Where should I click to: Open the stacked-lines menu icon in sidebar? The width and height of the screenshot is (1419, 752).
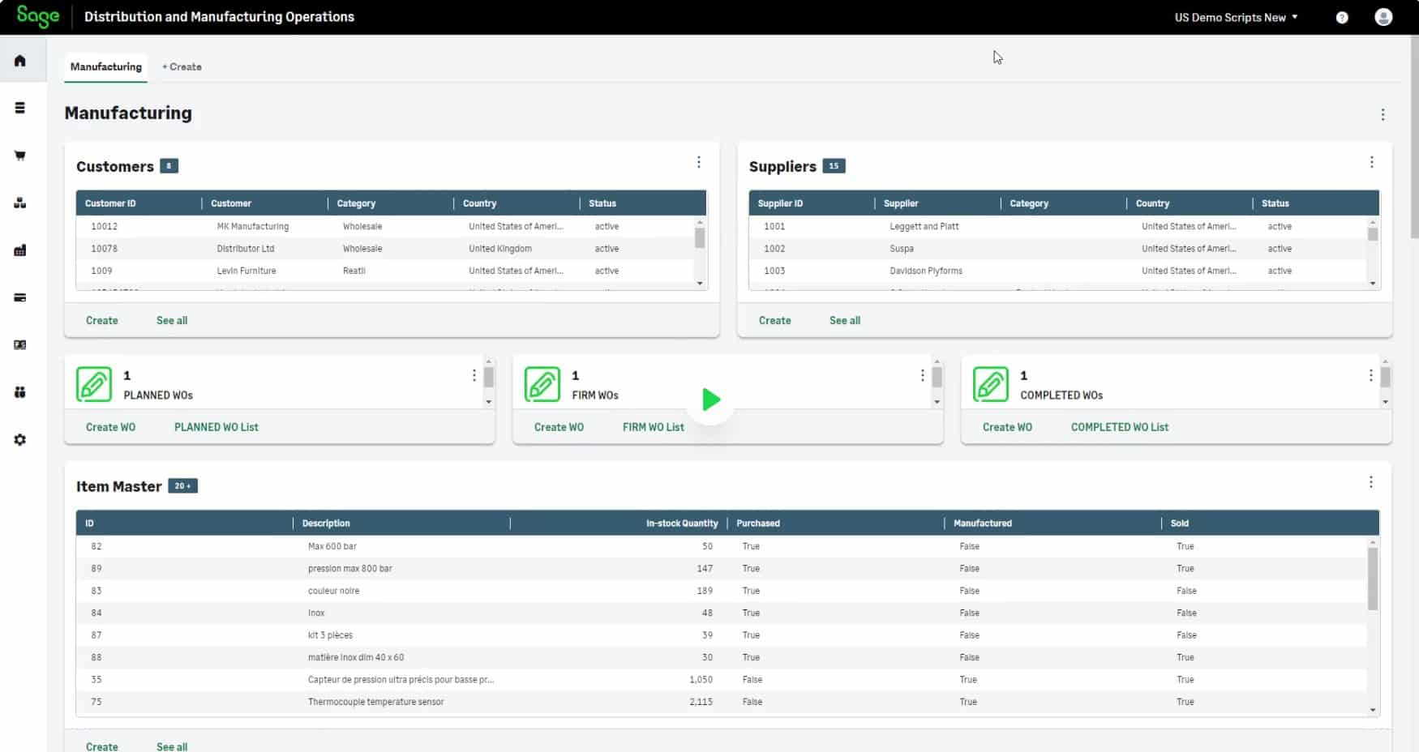point(20,108)
